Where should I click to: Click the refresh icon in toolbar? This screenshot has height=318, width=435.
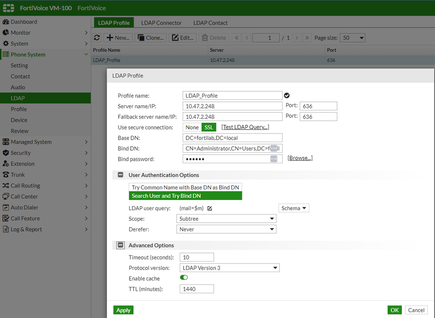[x=97, y=38]
